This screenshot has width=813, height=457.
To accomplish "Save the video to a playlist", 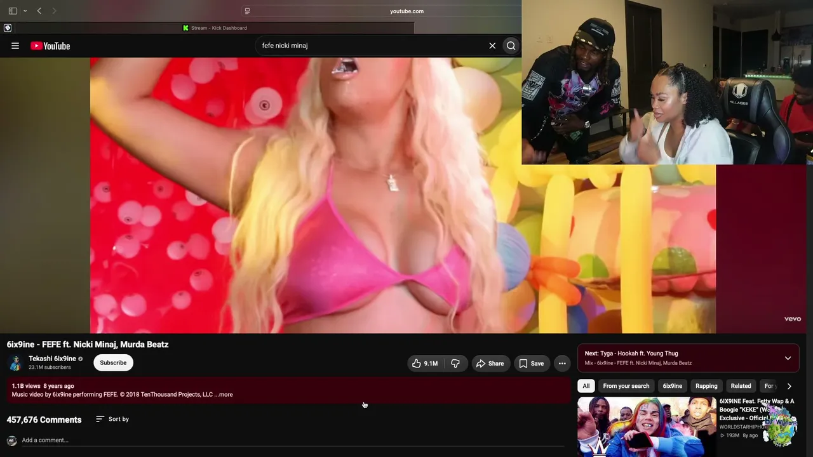I will (x=532, y=363).
